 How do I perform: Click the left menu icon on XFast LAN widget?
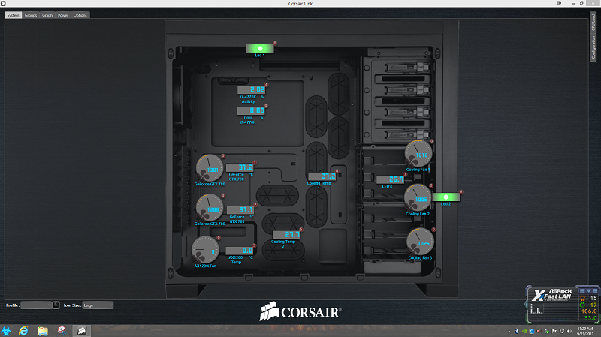coord(582,291)
